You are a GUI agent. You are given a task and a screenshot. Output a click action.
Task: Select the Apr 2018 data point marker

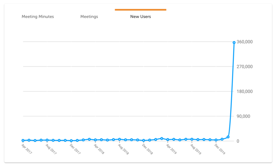pos(95,140)
